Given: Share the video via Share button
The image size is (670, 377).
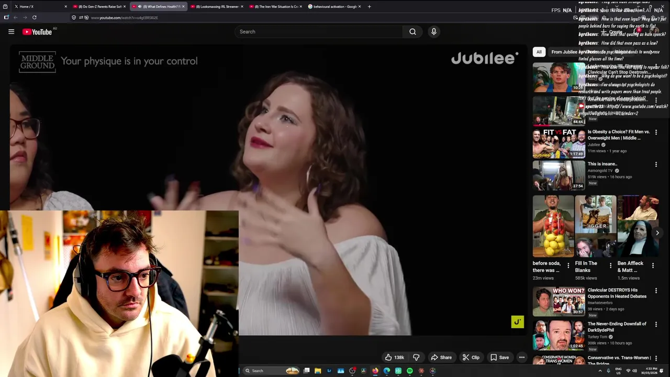Looking at the screenshot, I should tap(441, 358).
